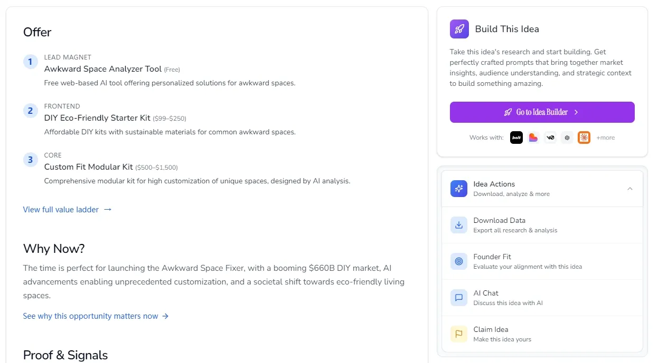Click the LEAD MAGNET label
The height and width of the screenshot is (363, 658).
[68, 57]
